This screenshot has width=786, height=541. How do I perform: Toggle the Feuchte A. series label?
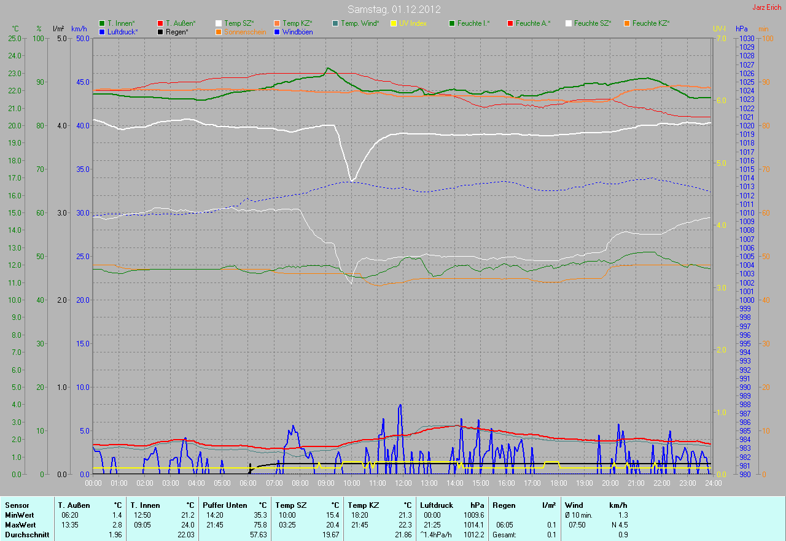(x=532, y=23)
